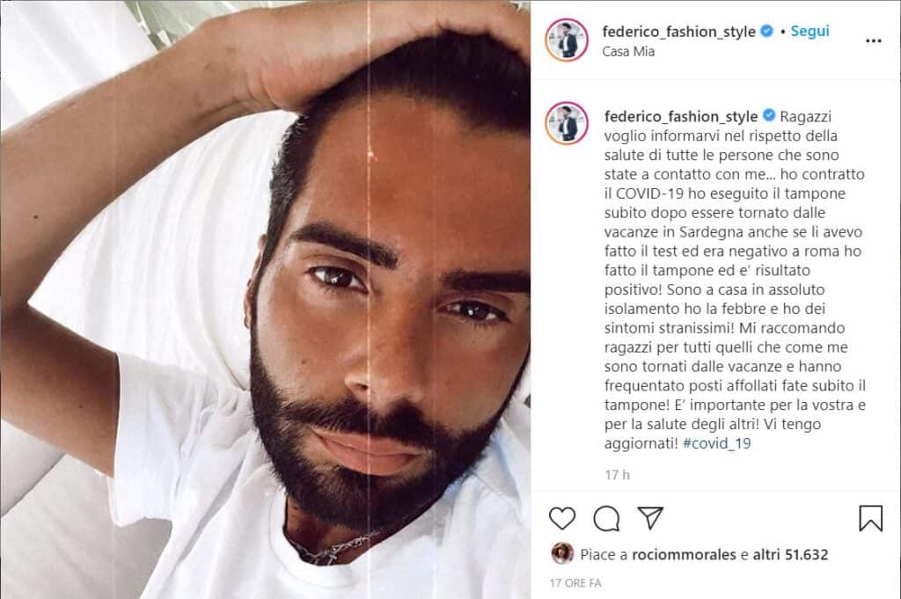Open the Casa Mia location link
Viewport: 901px width, 599px height.
(x=628, y=51)
